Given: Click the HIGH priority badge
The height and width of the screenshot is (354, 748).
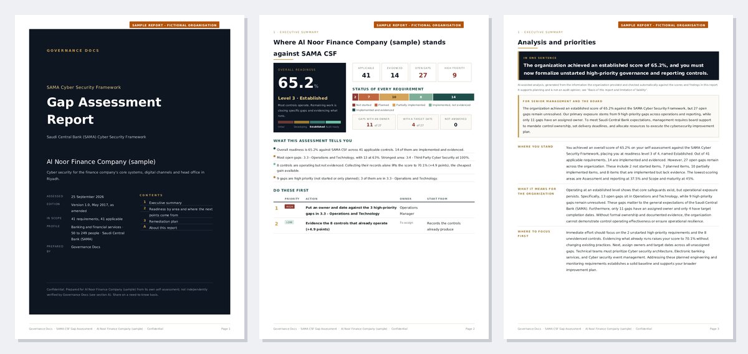Looking at the screenshot, I should tap(289, 206).
